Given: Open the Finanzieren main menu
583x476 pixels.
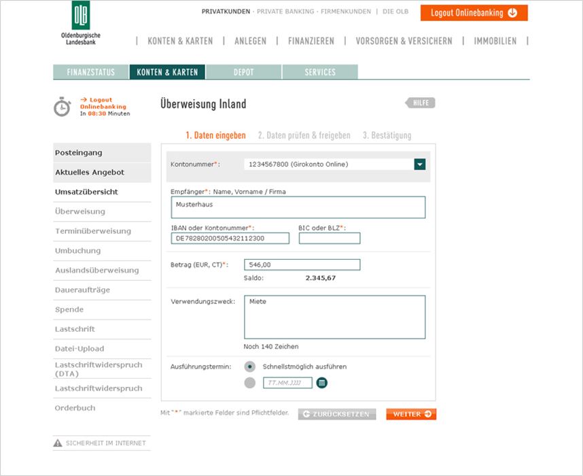Looking at the screenshot, I should tap(311, 41).
